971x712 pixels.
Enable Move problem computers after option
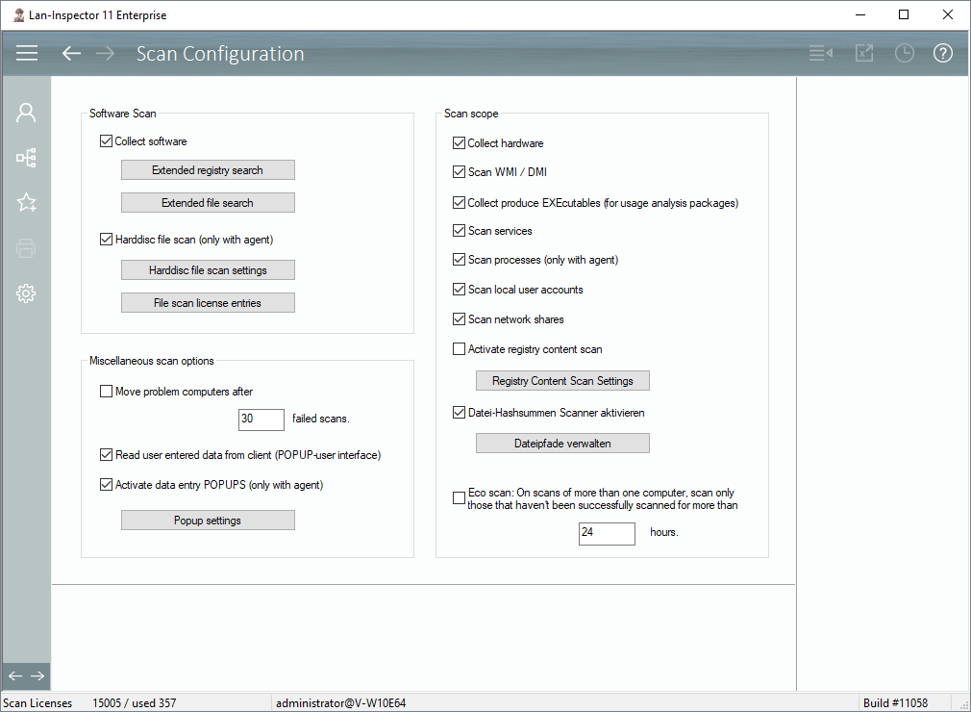(x=107, y=392)
